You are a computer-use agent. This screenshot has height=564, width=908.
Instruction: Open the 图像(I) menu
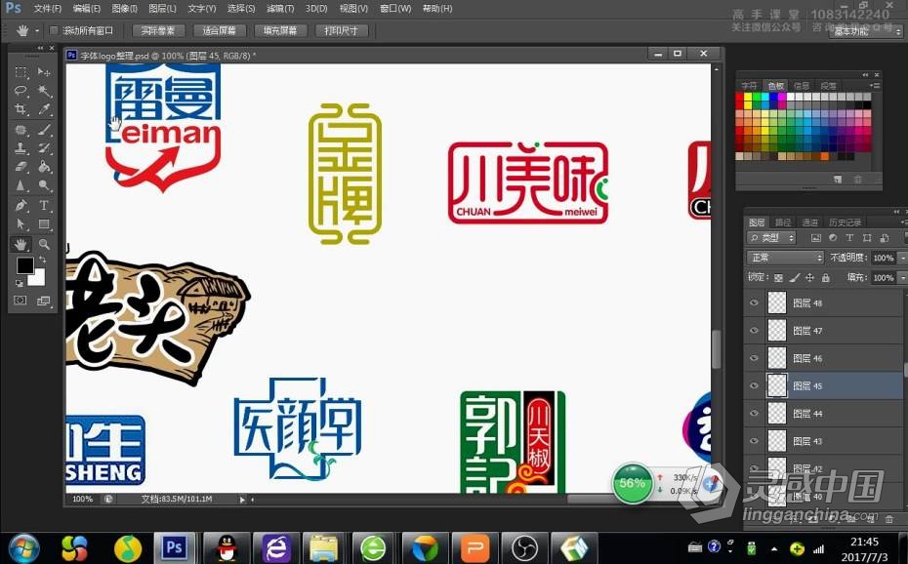tap(125, 9)
